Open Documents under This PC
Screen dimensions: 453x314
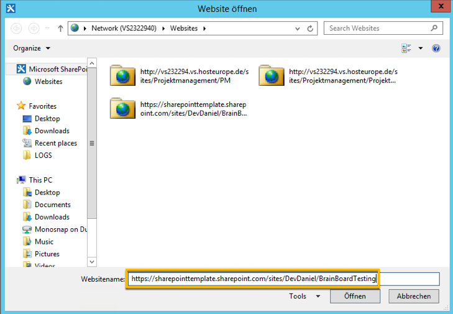click(53, 205)
